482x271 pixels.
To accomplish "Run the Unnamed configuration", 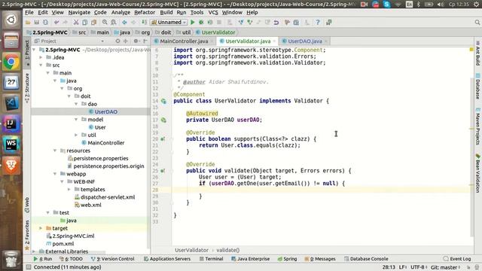I will [x=193, y=23].
